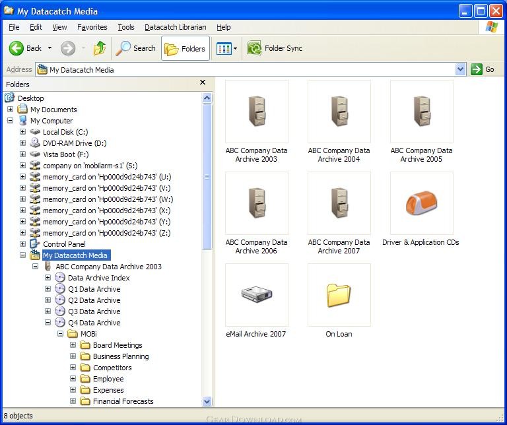Click the green Back arrow button
This screenshot has height=425, width=507.
click(x=16, y=48)
